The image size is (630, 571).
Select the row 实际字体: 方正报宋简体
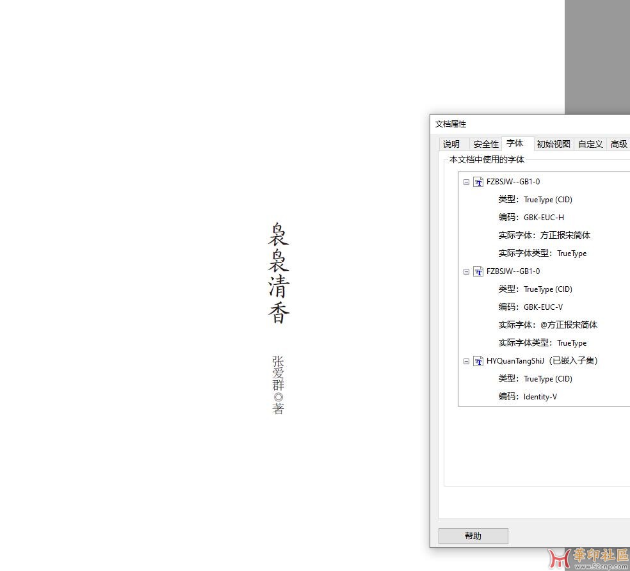[544, 235]
